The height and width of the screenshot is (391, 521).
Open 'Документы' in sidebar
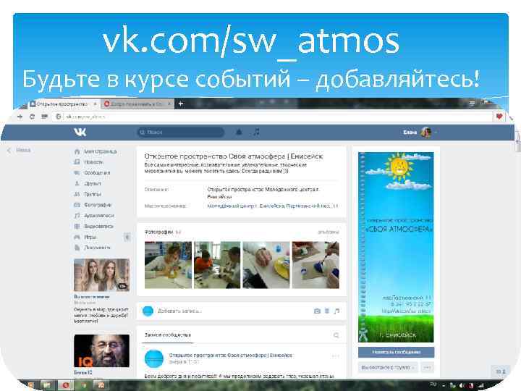pyautogui.click(x=97, y=248)
